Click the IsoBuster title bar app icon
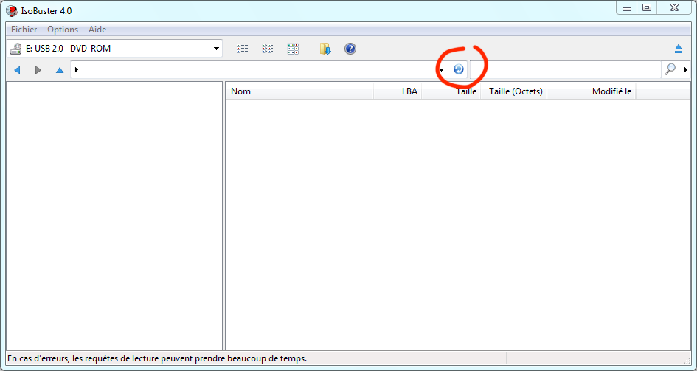The width and height of the screenshot is (697, 371). point(12,10)
